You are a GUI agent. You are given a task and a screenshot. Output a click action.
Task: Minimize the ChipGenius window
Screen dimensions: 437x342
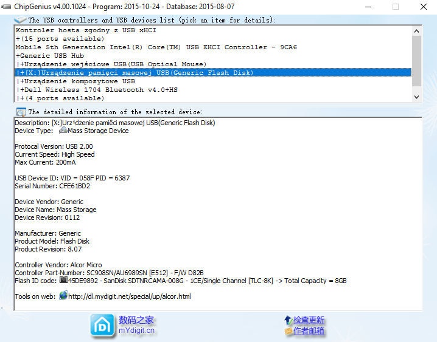[368, 7]
